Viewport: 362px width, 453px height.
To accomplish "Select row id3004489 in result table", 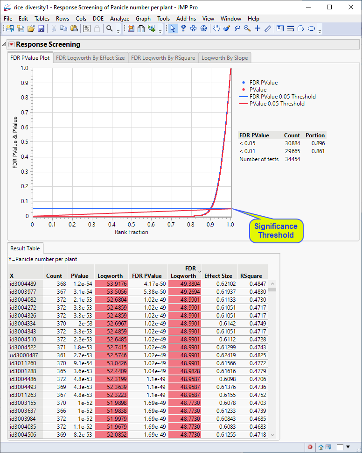I will tap(26, 283).
